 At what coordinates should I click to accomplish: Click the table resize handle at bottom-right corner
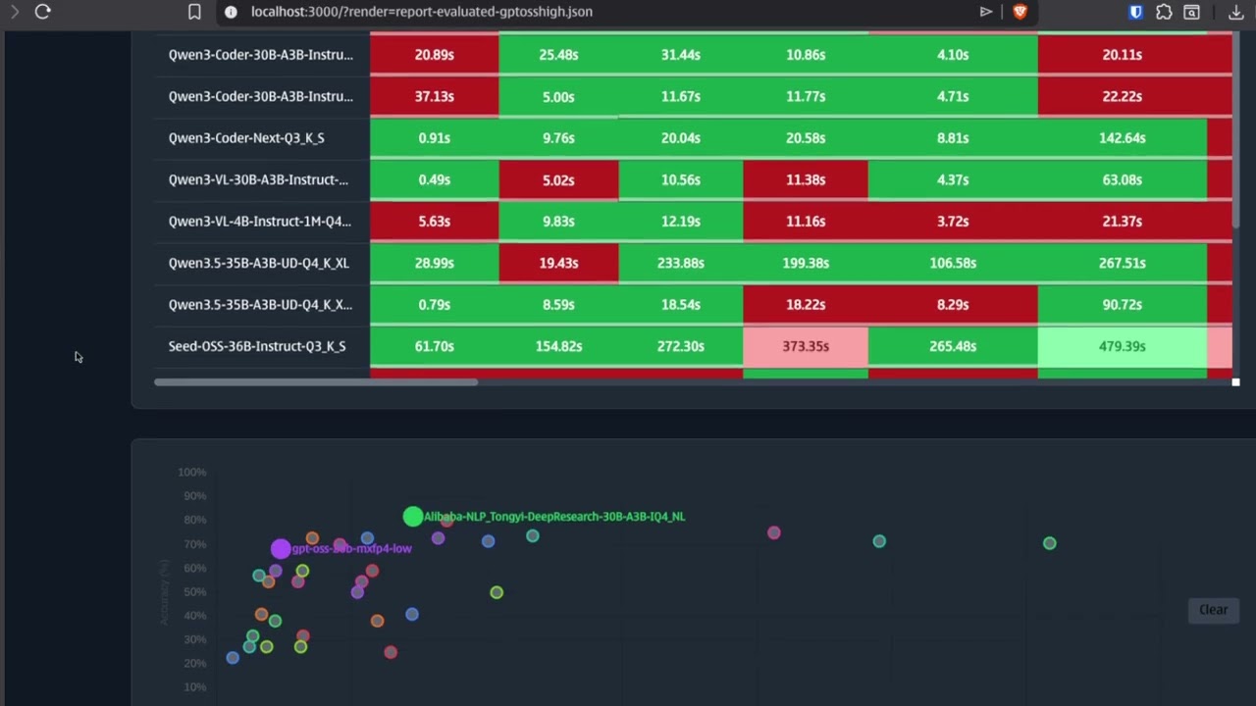[x=1235, y=381]
